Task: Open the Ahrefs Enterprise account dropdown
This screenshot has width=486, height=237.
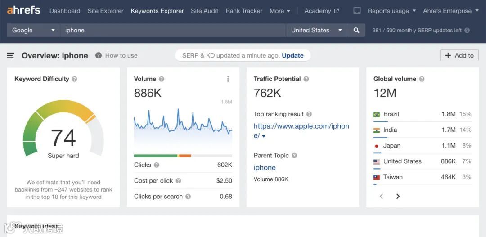Action: click(451, 11)
